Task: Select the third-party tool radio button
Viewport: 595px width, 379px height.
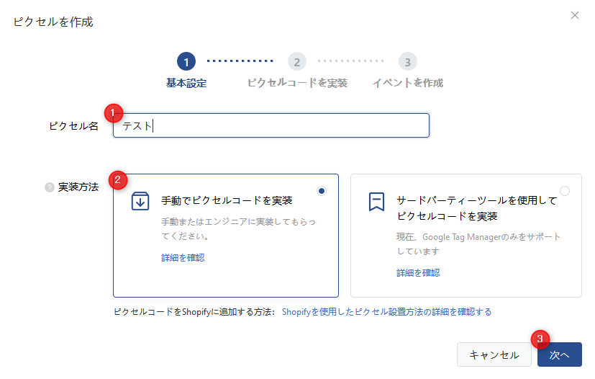Action: [x=564, y=191]
